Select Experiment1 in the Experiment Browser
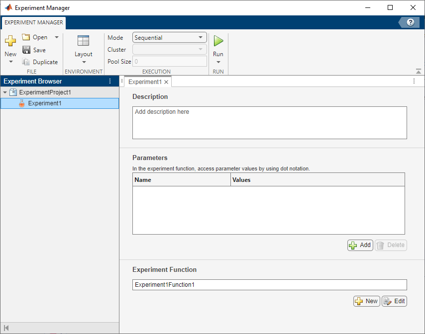 pyautogui.click(x=45, y=103)
